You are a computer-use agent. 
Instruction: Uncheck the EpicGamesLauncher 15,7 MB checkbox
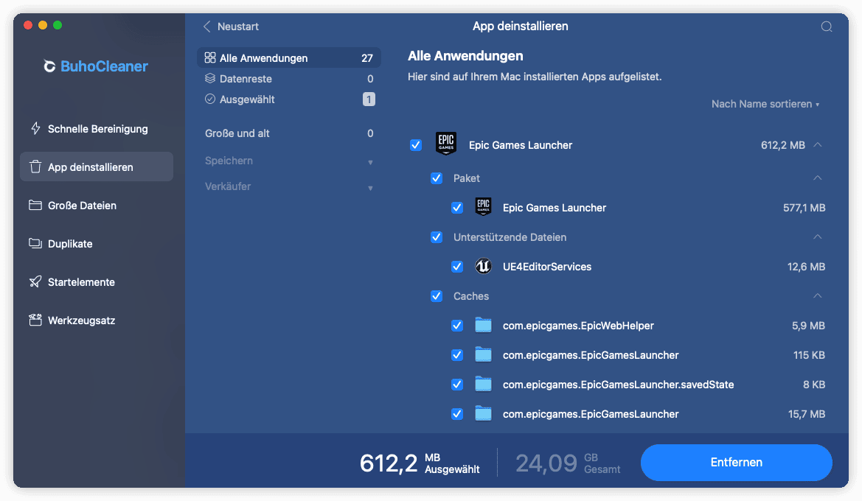pos(457,413)
